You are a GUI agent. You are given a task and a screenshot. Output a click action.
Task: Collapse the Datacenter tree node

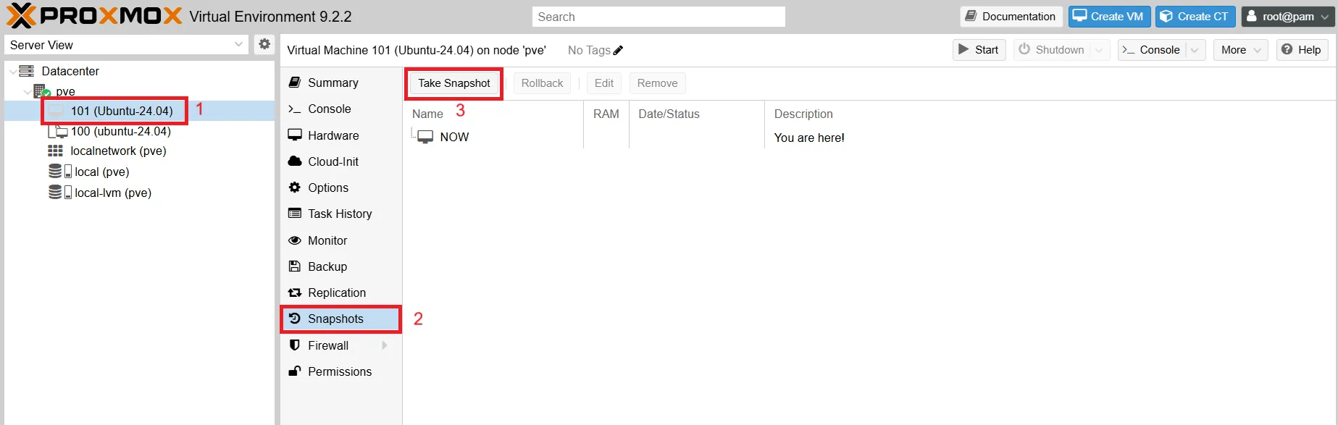(x=12, y=72)
